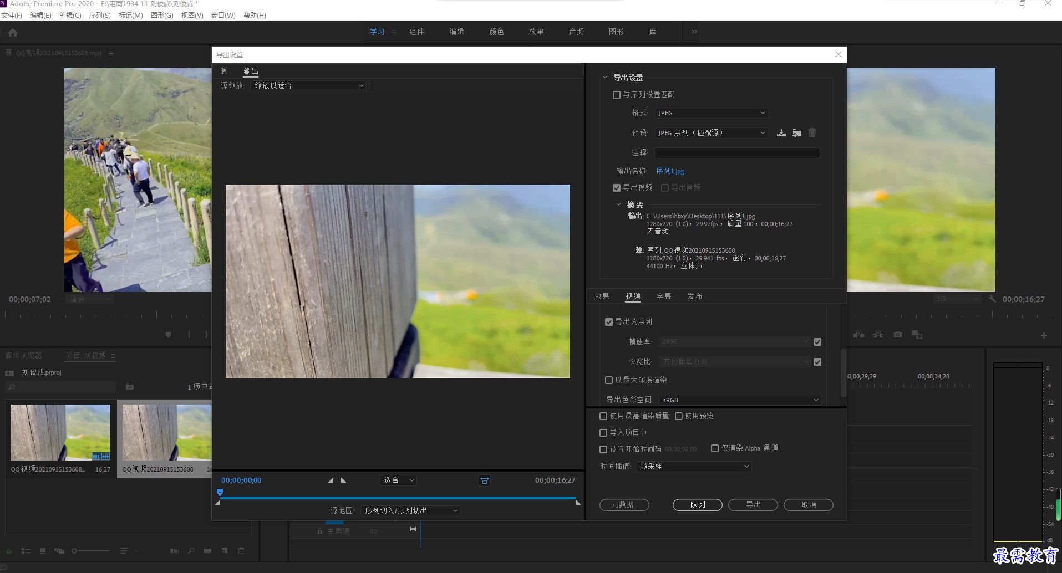Enable Render at Maximum Depth checkbox
Image resolution: width=1062 pixels, height=573 pixels.
(608, 380)
